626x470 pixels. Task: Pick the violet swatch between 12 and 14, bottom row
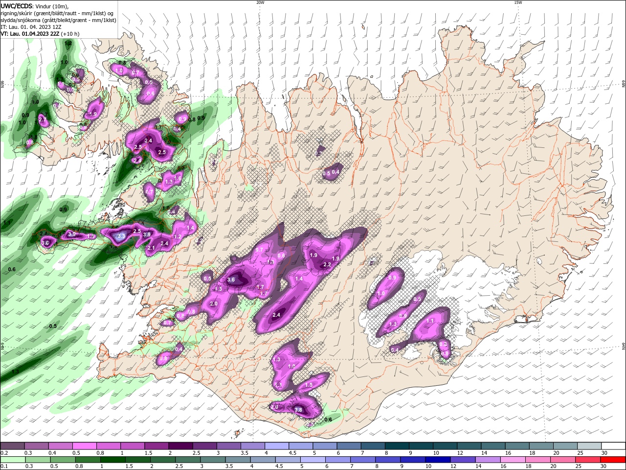point(463,460)
